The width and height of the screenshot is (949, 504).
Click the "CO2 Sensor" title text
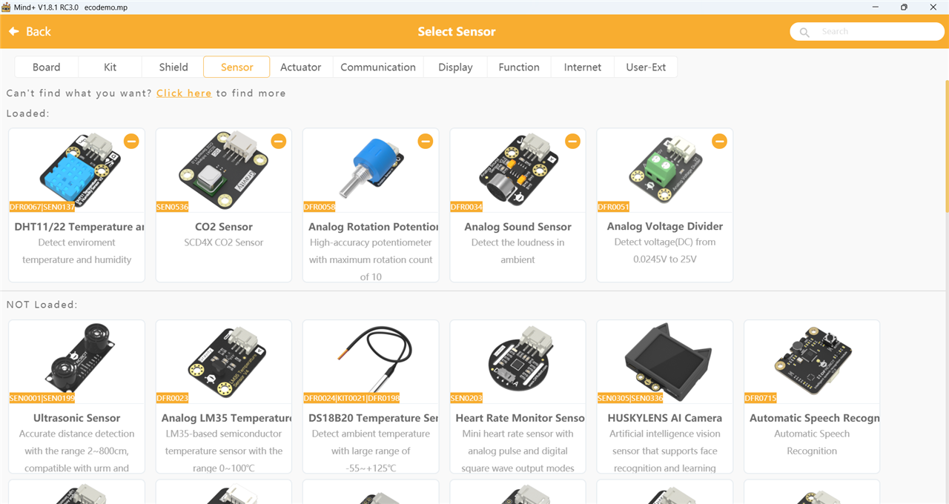pos(224,227)
